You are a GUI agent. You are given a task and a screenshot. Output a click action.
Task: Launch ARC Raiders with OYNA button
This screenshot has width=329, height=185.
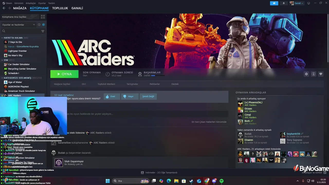(65, 74)
